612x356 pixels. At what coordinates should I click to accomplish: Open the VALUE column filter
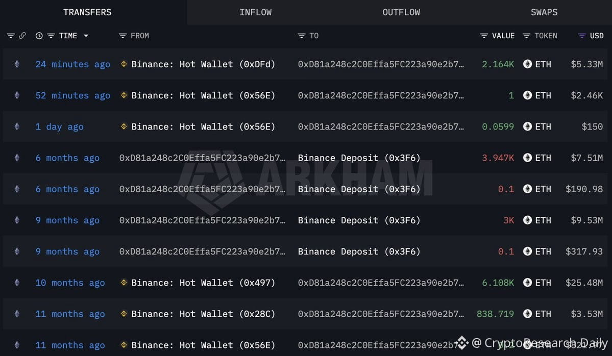[484, 36]
